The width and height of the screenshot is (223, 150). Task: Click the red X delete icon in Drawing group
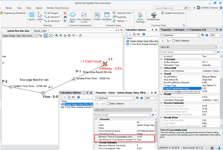coord(65,13)
